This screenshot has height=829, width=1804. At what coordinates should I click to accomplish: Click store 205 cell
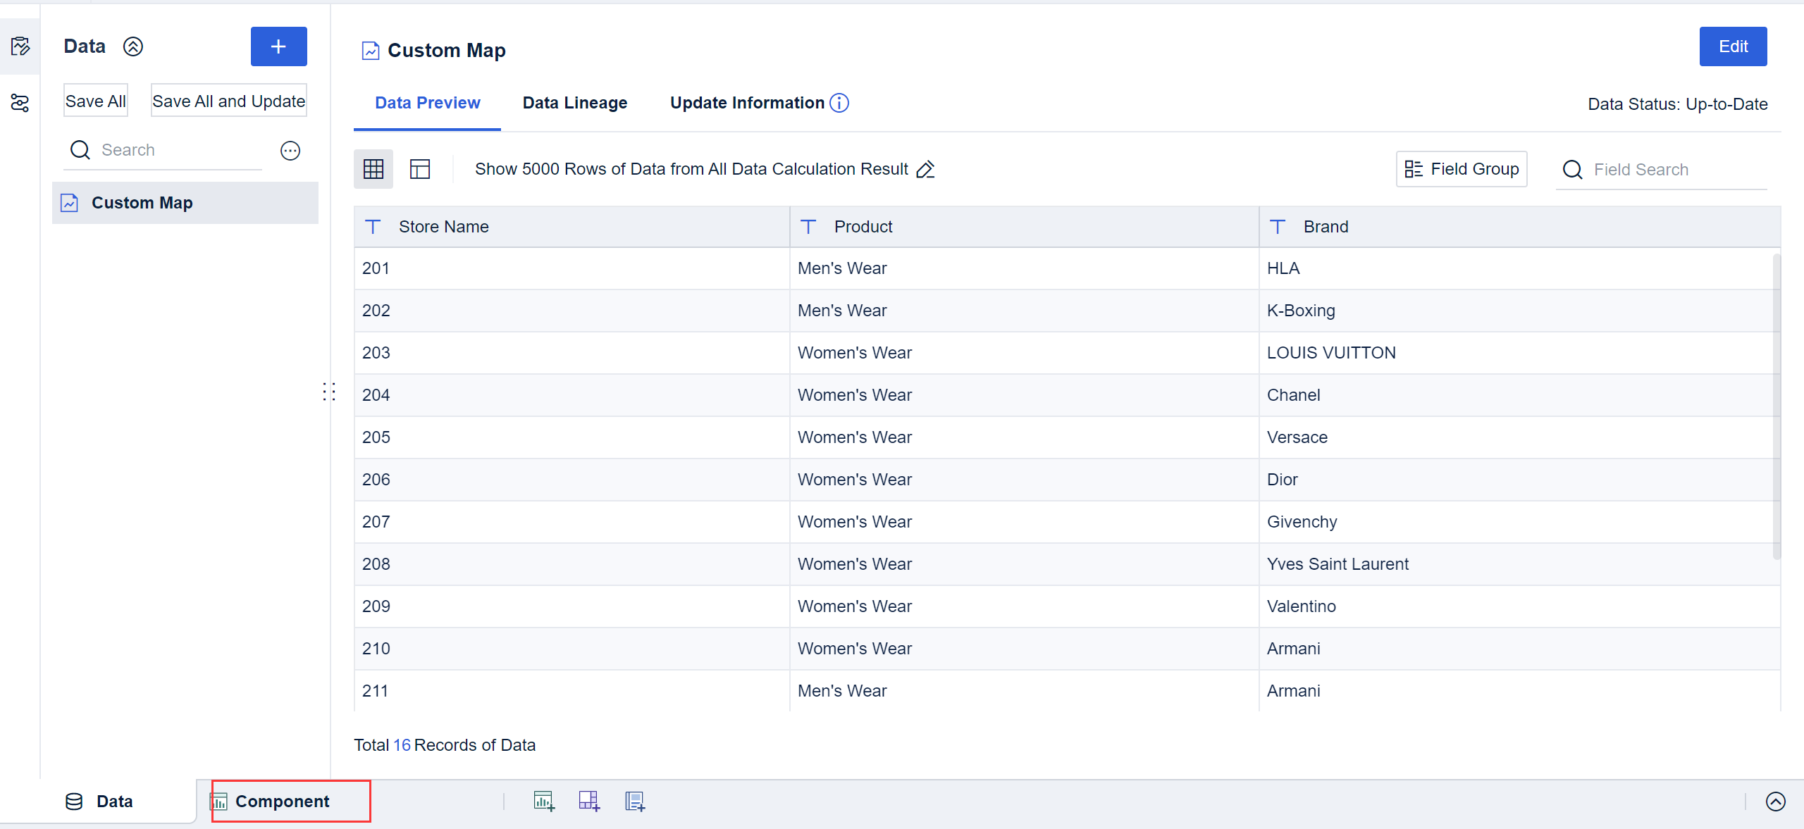coord(572,437)
